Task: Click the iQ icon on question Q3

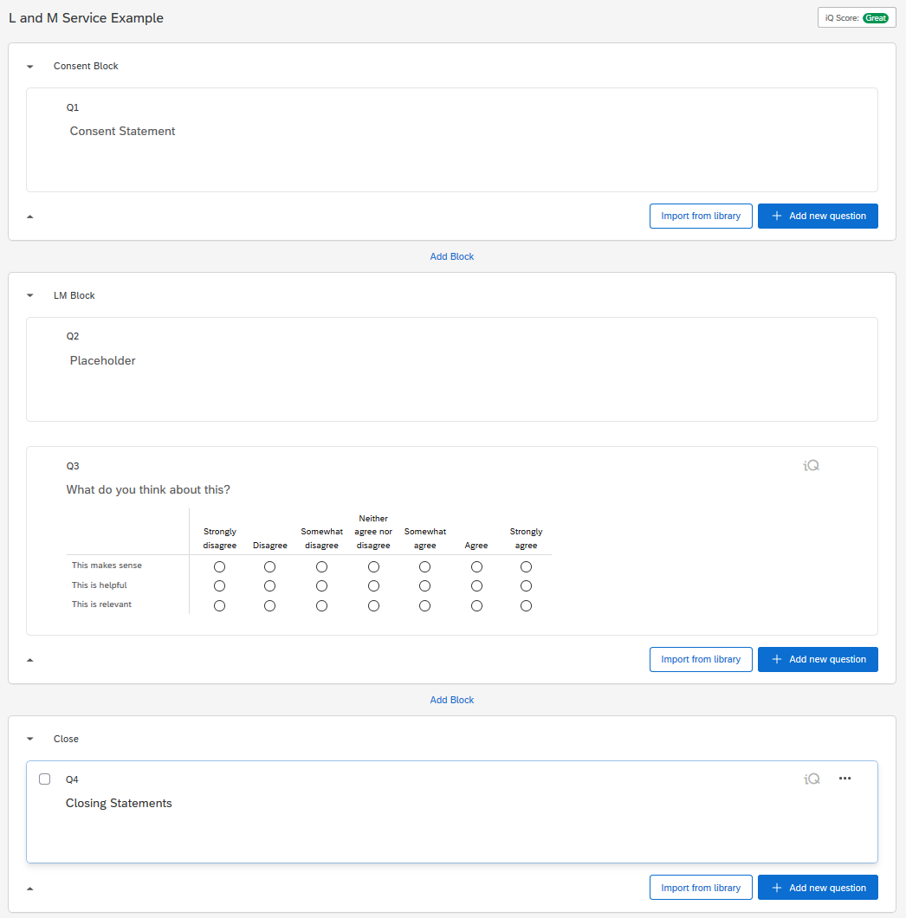Action: tap(811, 466)
